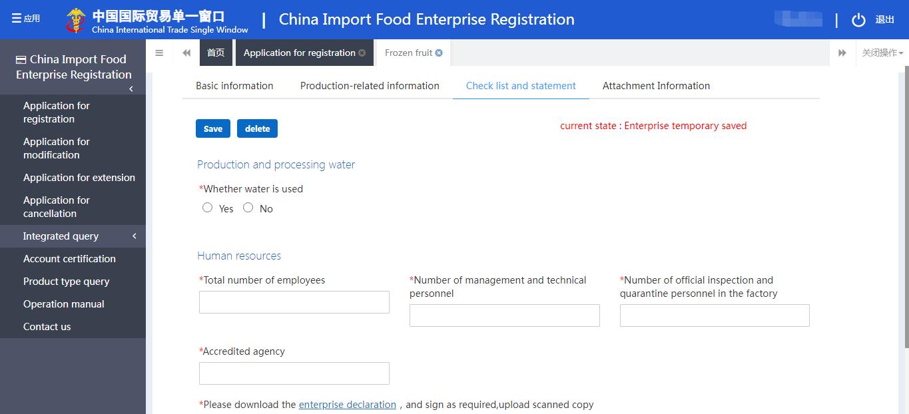Close the Frozen fruit tab
This screenshot has width=909, height=414.
(439, 53)
